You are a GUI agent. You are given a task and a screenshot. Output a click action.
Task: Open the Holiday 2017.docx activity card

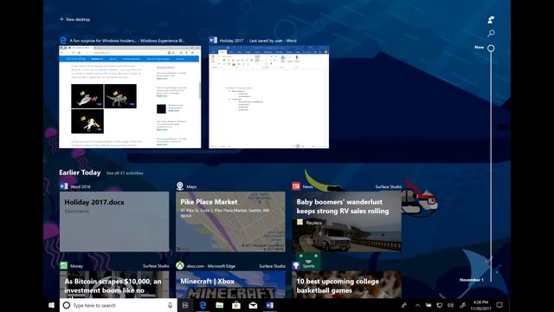pos(114,222)
